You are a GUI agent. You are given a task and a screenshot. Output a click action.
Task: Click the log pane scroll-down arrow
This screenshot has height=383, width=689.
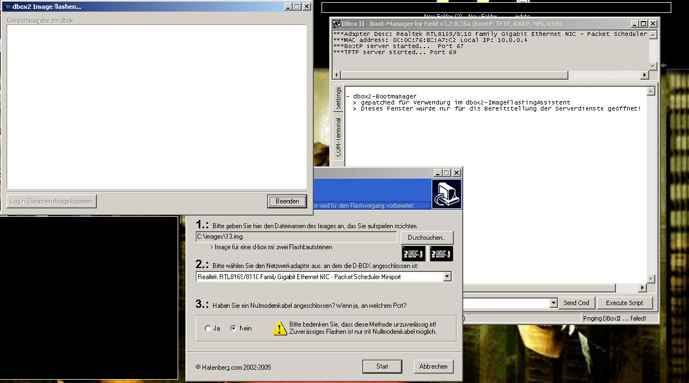pyautogui.click(x=653, y=67)
